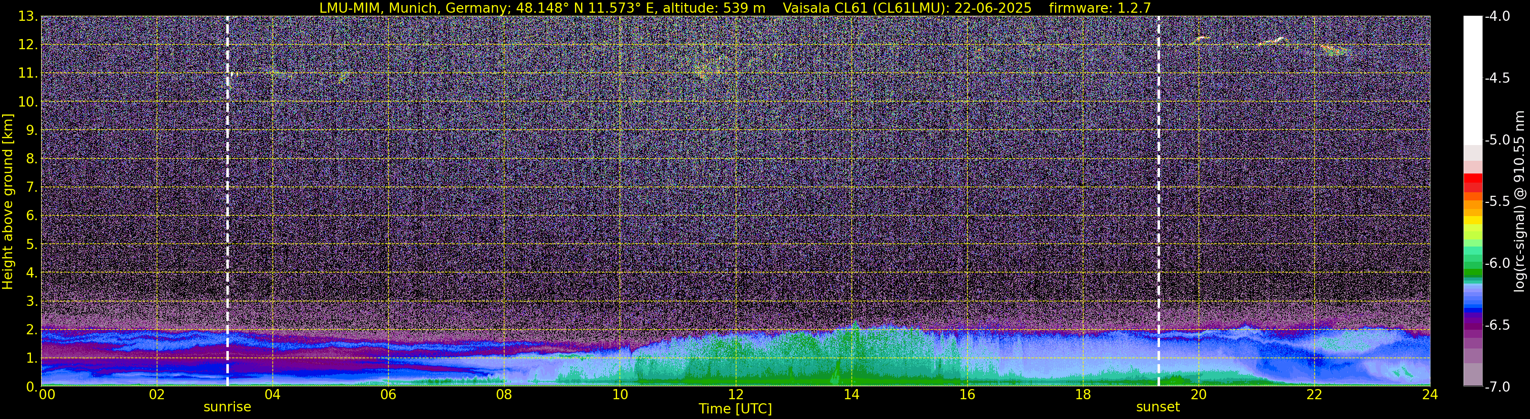Click the "8." height axis tick label
Image resolution: width=1530 pixels, height=419 pixels.
click(32, 159)
